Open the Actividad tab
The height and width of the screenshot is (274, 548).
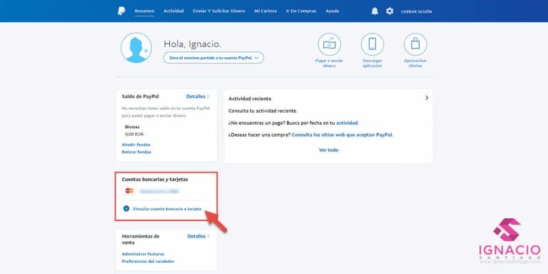173,11
